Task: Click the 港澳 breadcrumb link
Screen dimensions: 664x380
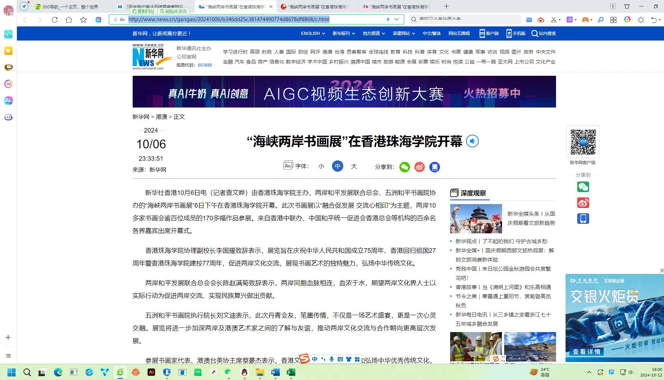Action: point(162,117)
